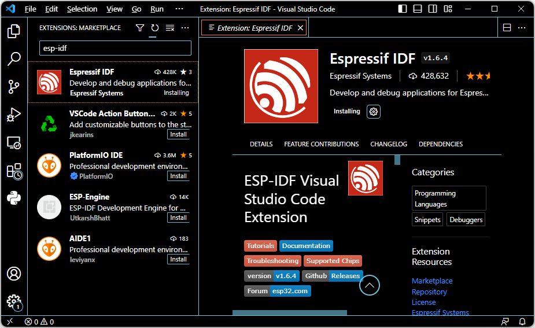
Task: Open the feedback icon in status bar
Action: [505, 322]
